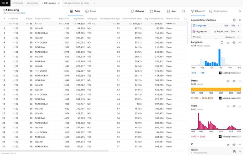
Task: Click shuffle icon in Longitude card
Action: click(x=228, y=42)
